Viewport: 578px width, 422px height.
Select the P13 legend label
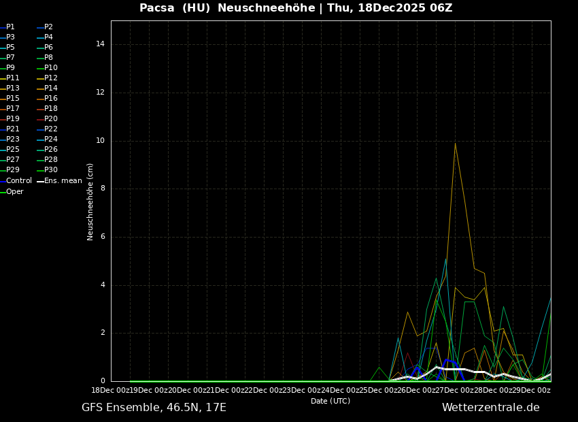pyautogui.click(x=13, y=88)
